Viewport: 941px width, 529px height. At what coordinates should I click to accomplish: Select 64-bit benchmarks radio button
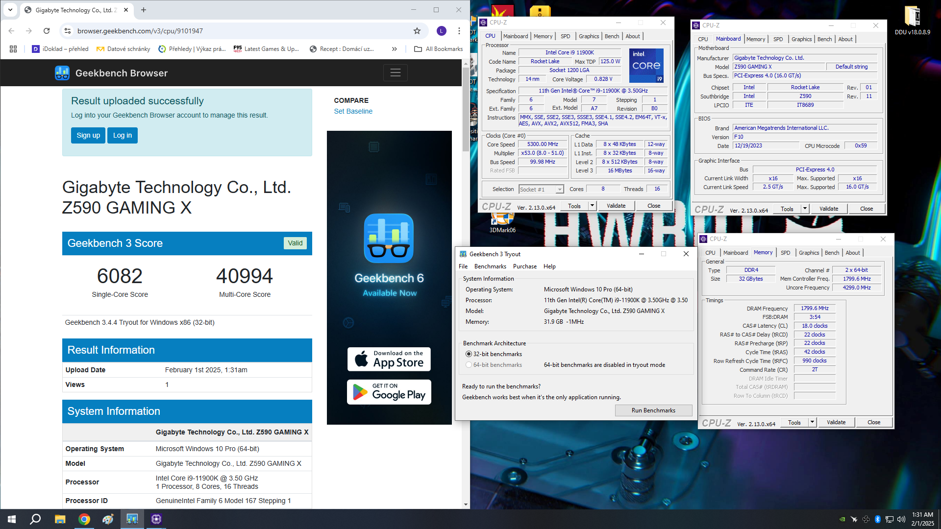click(469, 365)
